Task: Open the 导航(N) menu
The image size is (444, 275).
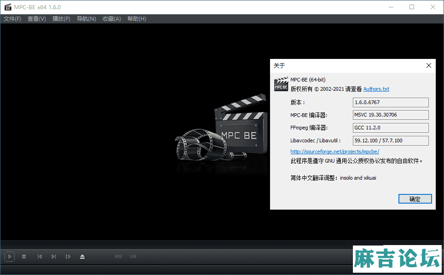Action: [86, 19]
